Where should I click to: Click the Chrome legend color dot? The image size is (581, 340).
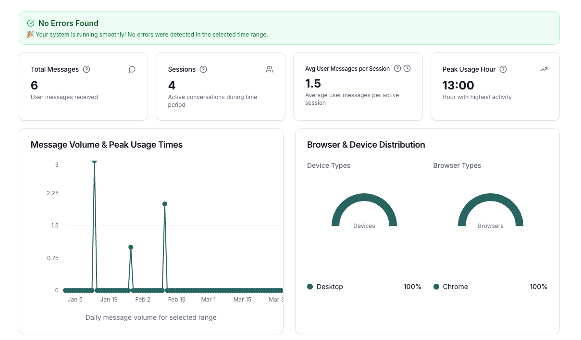pyautogui.click(x=436, y=287)
